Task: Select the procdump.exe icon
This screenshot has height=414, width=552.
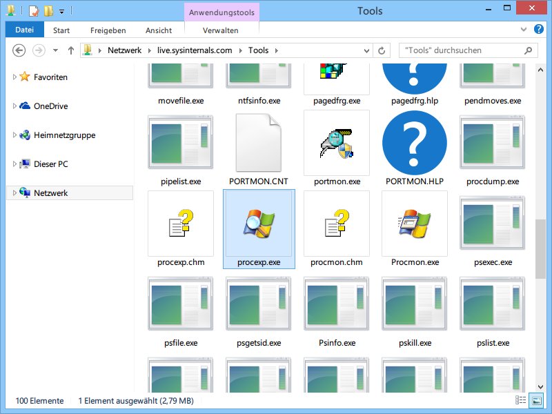Action: 493,142
